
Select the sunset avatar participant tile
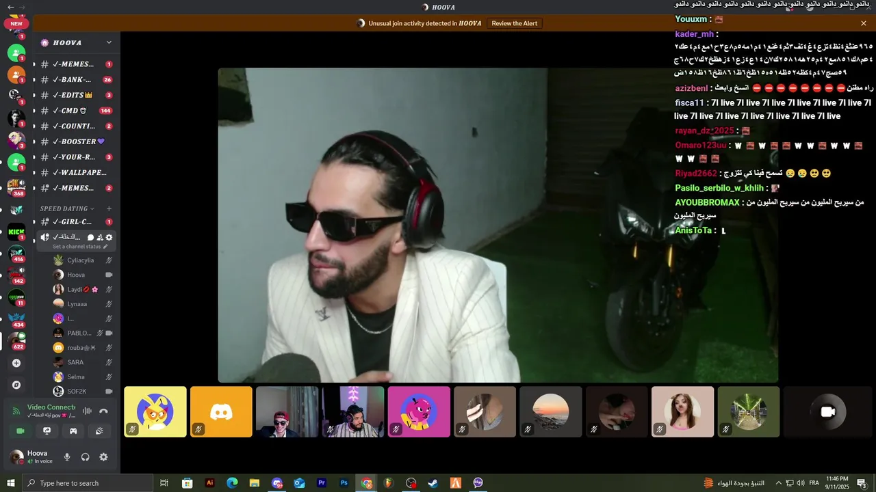(x=551, y=412)
